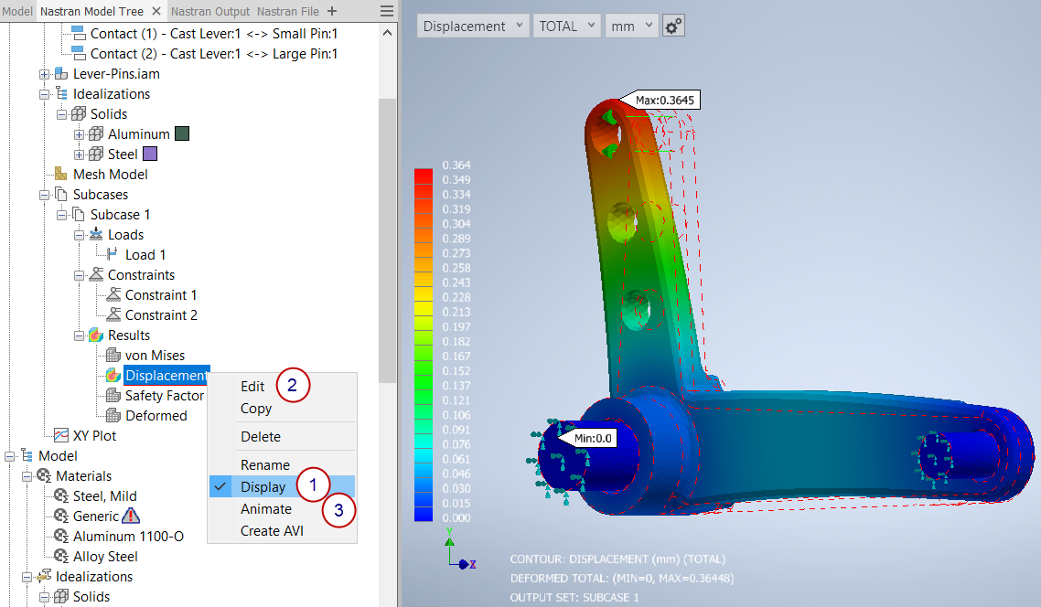Choose Copy from the context menu
The height and width of the screenshot is (607, 1041).
256,408
